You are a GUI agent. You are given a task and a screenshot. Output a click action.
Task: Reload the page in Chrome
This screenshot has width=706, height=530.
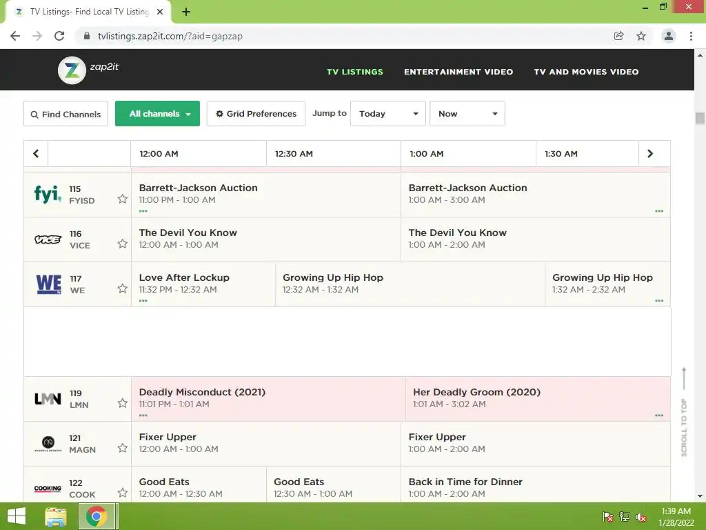click(59, 36)
